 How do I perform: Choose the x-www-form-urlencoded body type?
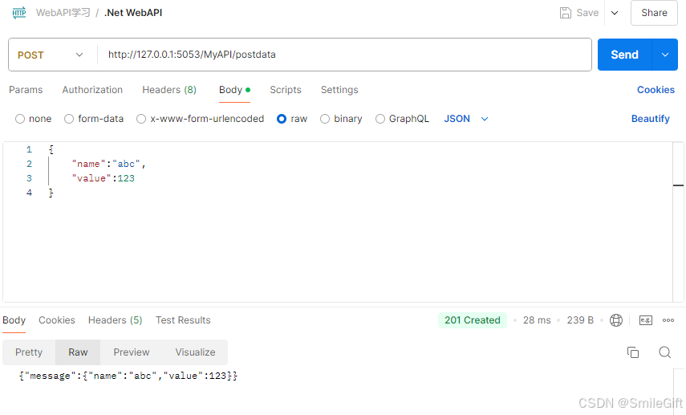pos(141,119)
